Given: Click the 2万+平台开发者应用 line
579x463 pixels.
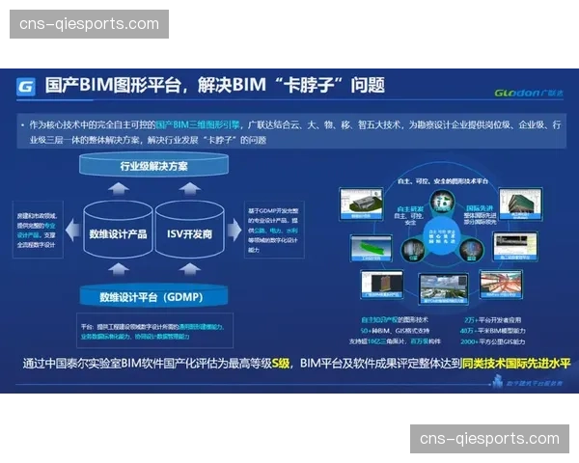Looking at the screenshot, I should coord(492,320).
